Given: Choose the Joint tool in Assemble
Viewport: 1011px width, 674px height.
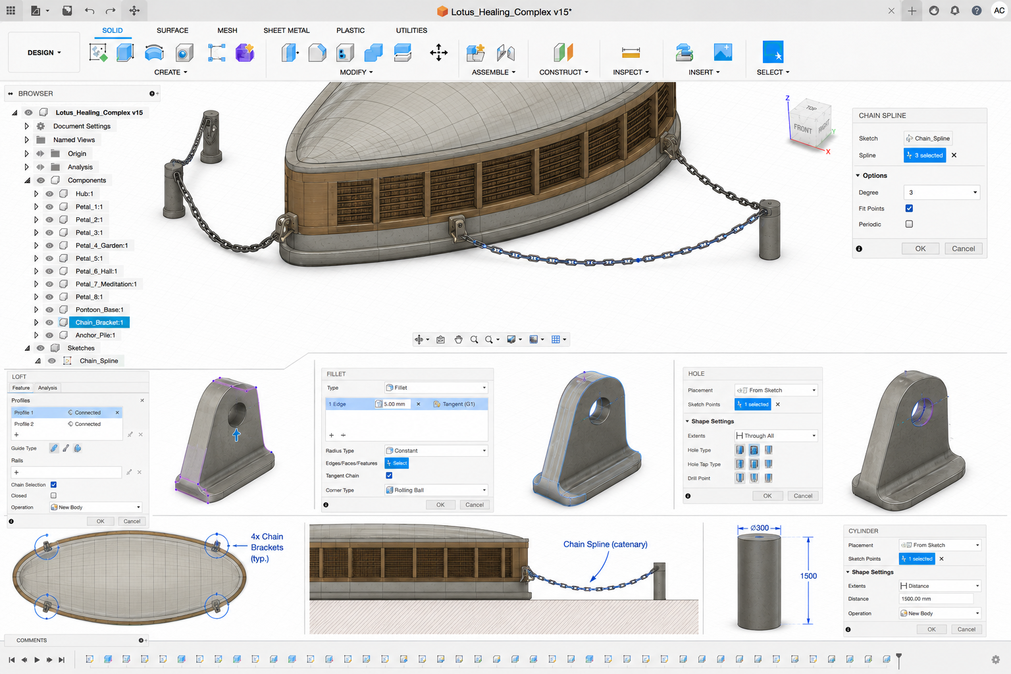Looking at the screenshot, I should (x=505, y=53).
